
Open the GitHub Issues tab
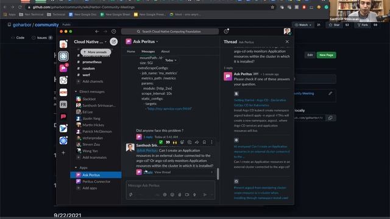pos(42,38)
